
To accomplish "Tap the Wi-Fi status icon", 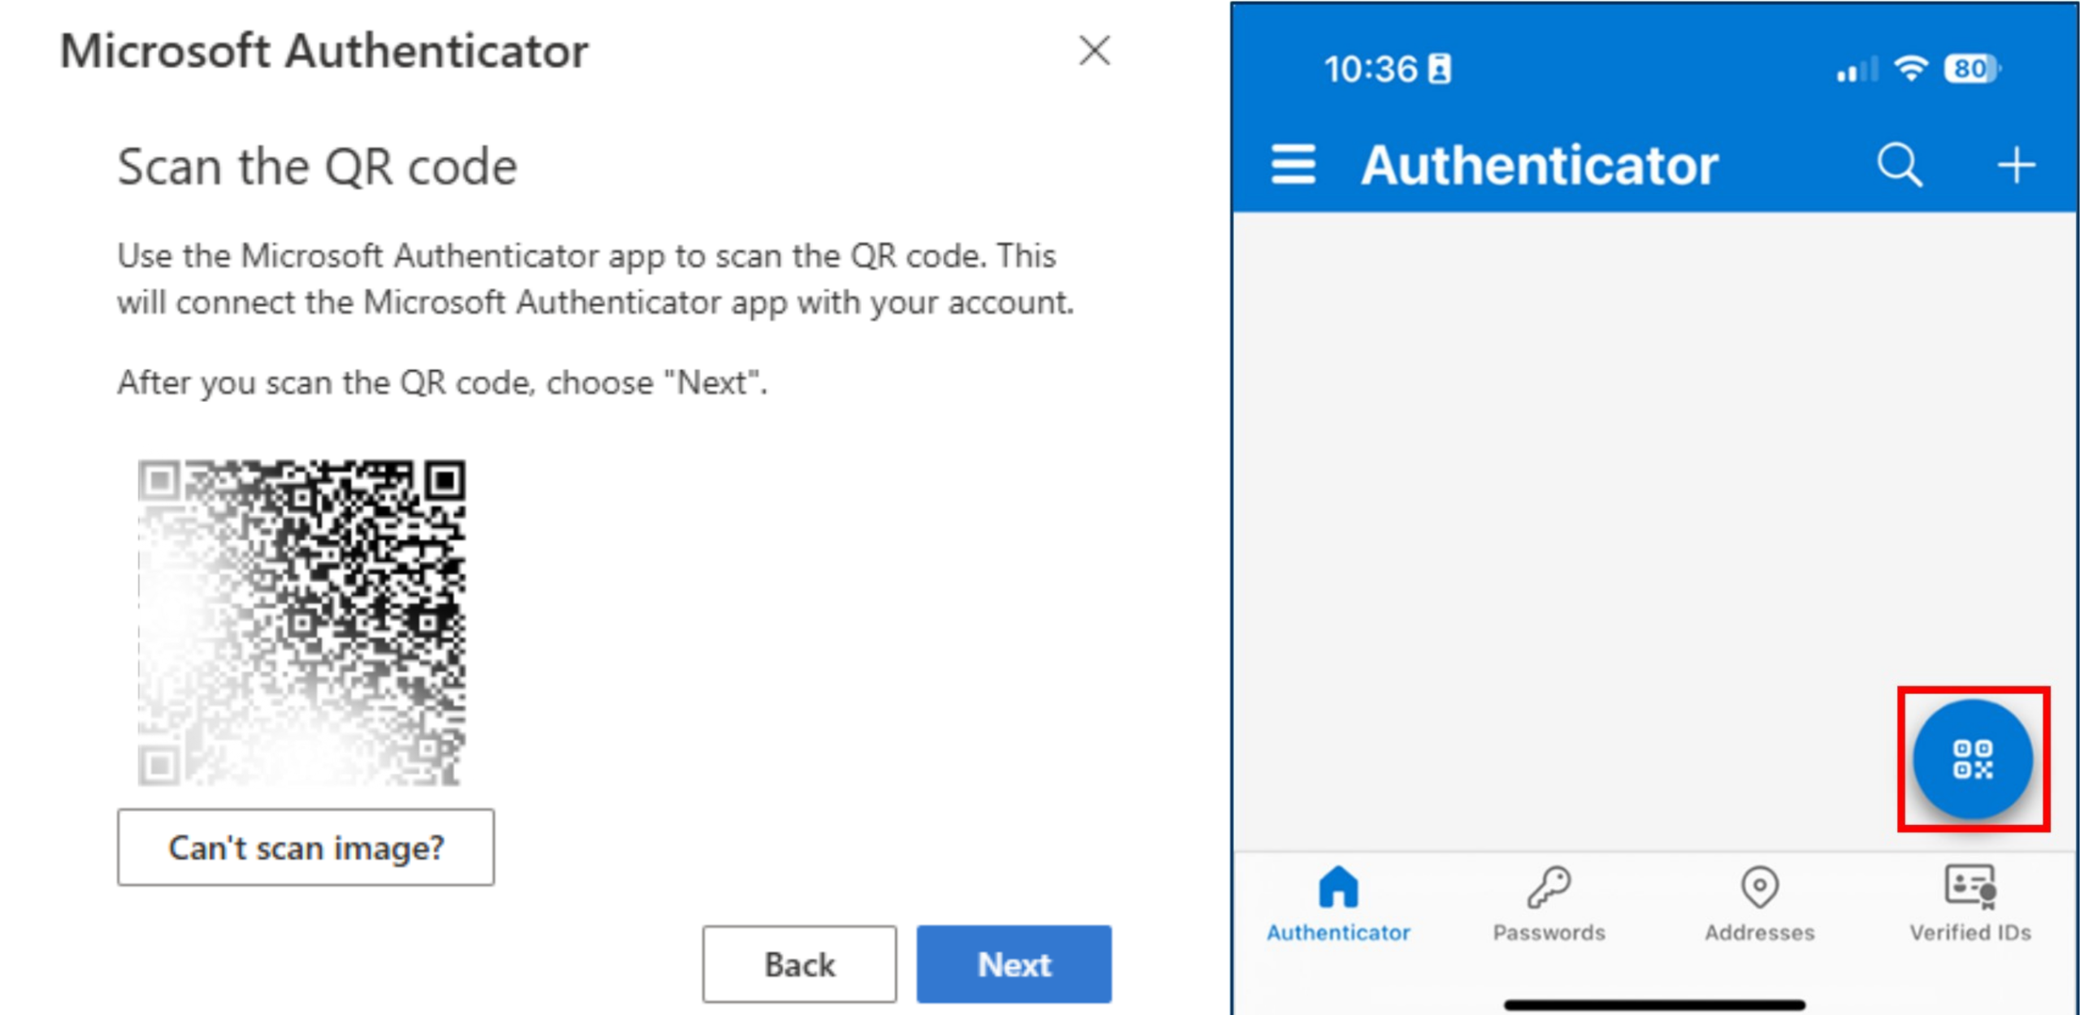I will pyautogui.click(x=1911, y=69).
